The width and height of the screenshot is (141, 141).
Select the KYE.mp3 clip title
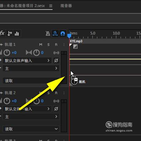[x=76, y=41]
